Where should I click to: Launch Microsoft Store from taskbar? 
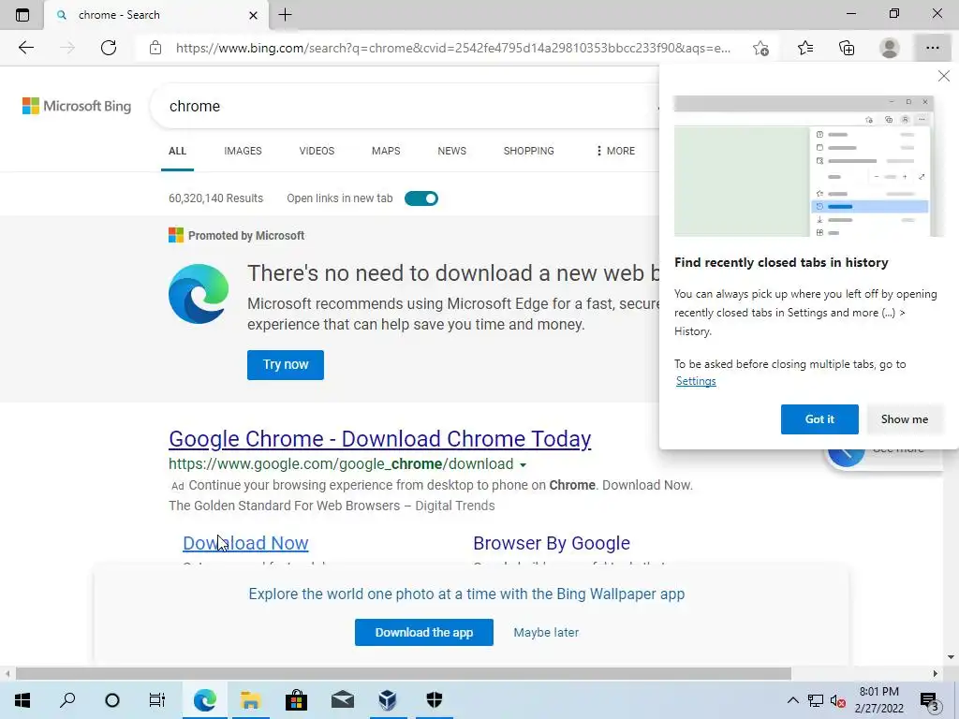[x=296, y=700]
